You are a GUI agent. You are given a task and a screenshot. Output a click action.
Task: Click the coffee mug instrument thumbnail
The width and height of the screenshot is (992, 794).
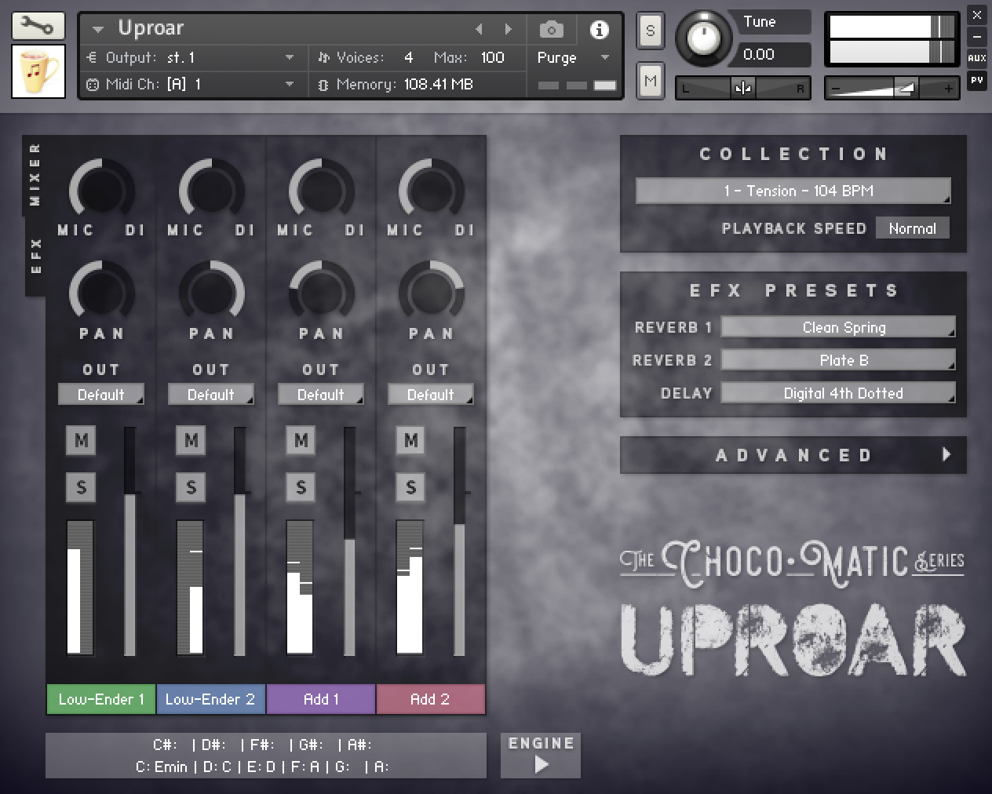click(x=38, y=71)
